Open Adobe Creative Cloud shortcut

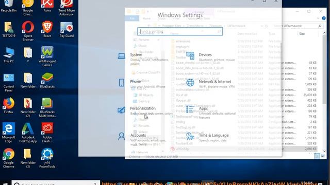click(47, 133)
